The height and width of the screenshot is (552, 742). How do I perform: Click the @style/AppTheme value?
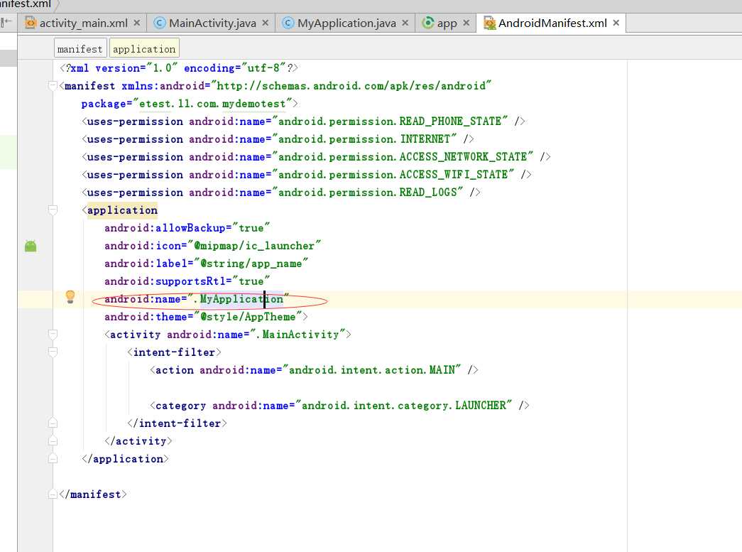click(248, 317)
